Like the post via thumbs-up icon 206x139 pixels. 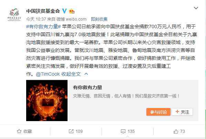point(176,131)
